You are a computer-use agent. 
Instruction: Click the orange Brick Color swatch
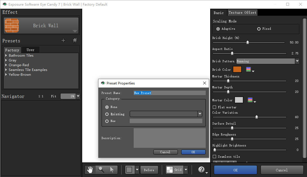[x=237, y=69]
